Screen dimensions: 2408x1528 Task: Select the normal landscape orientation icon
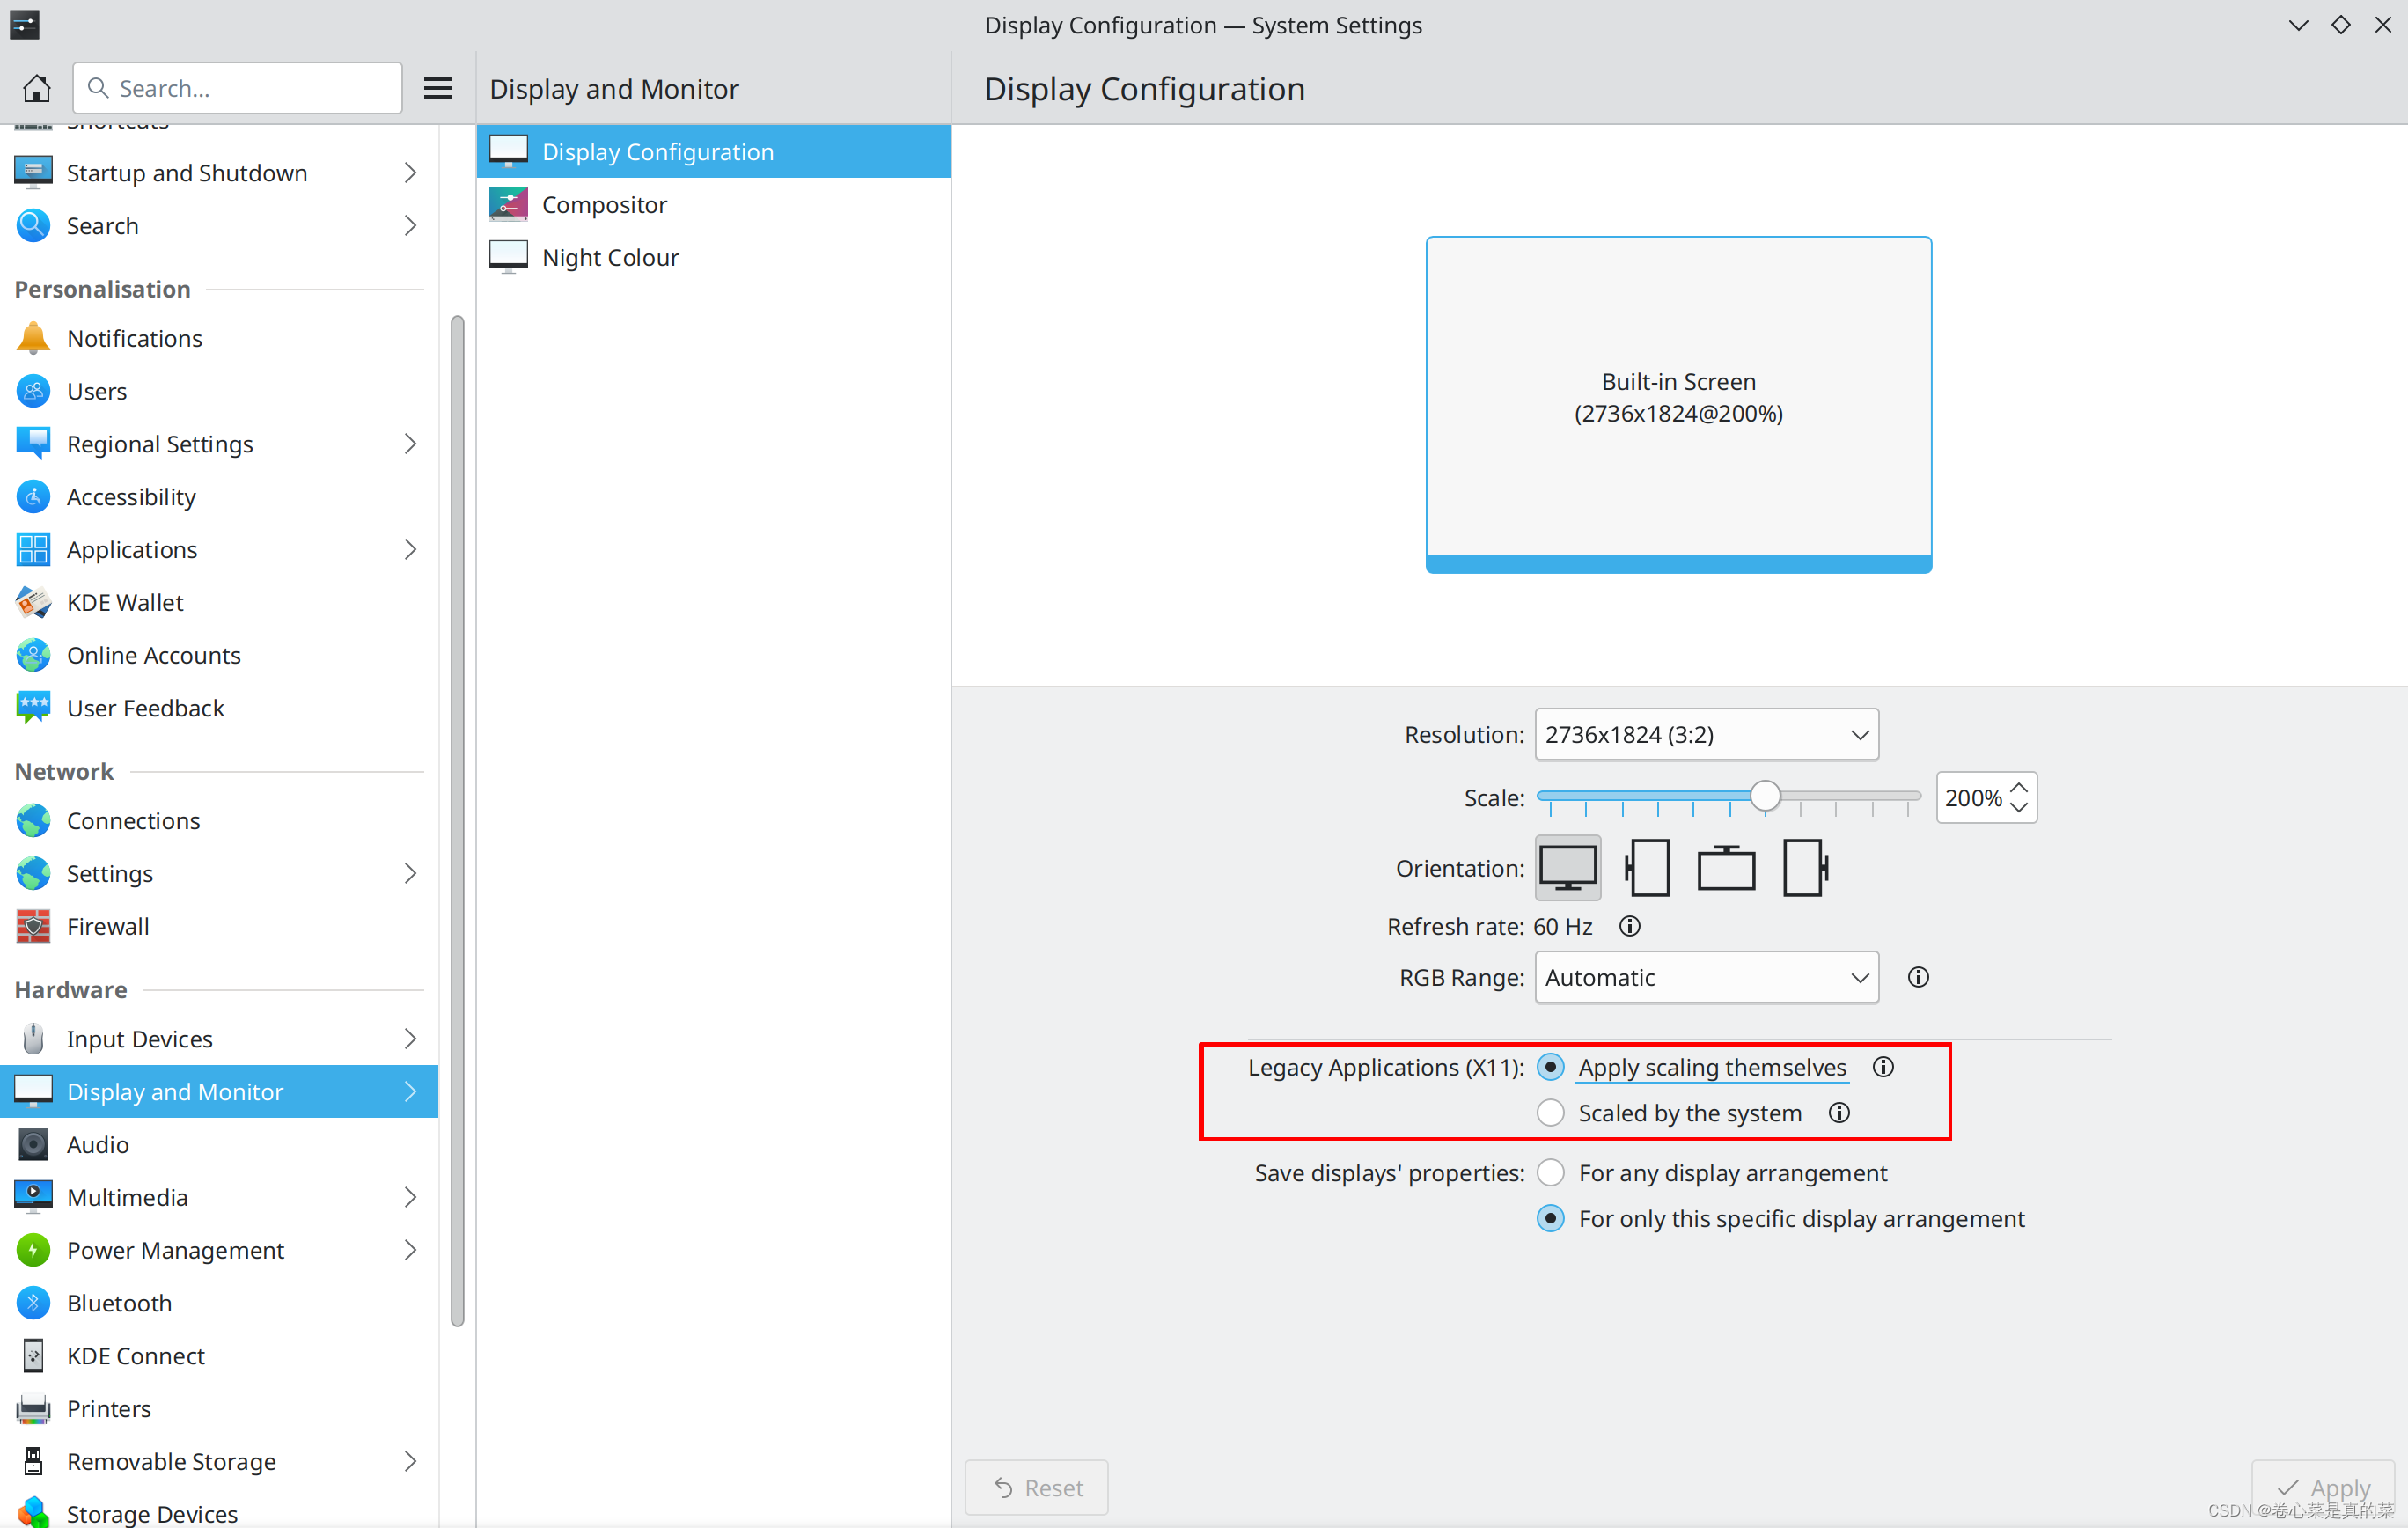1567,867
